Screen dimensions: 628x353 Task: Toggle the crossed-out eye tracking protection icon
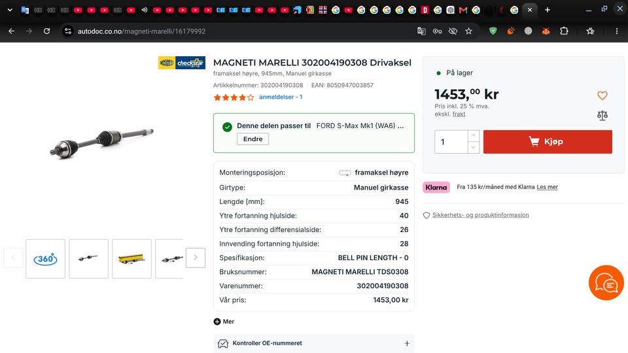click(453, 31)
